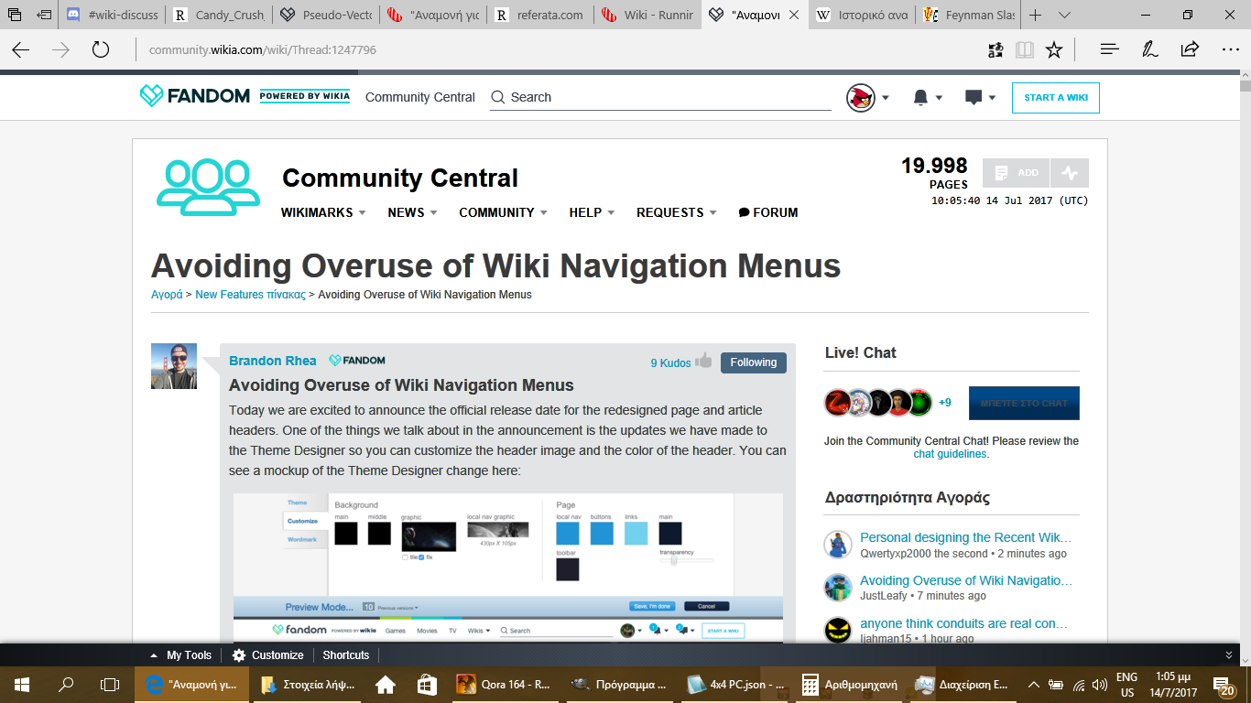Viewport: 1251px width, 703px height.
Task: Give Kudos with thumbs up icon
Action: pyautogui.click(x=703, y=361)
